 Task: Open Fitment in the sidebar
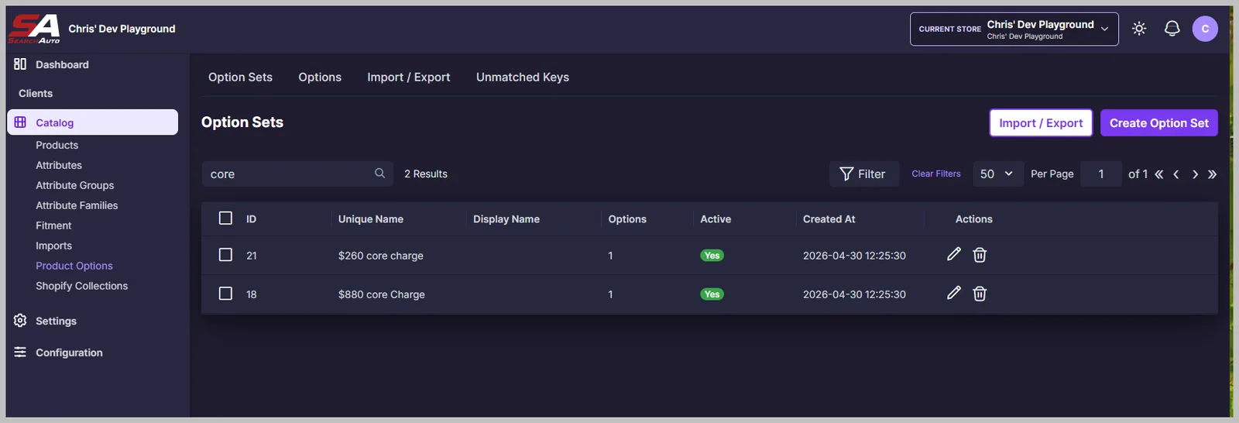53,225
